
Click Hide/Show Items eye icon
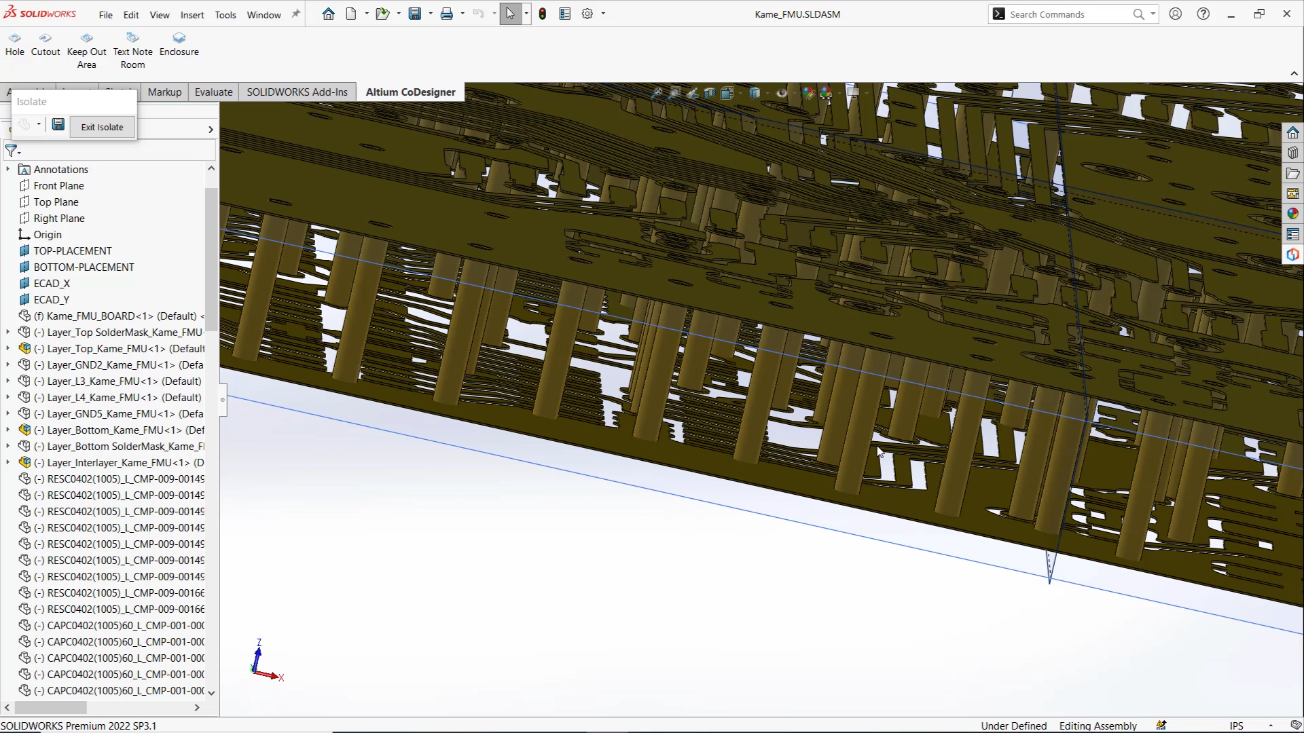click(x=782, y=94)
